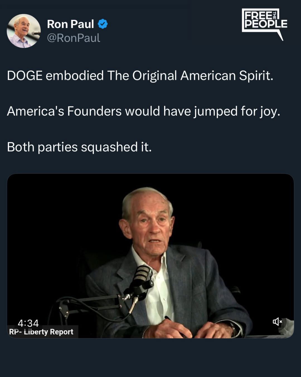Click the blue verified checkmark badge
Image resolution: width=301 pixels, height=377 pixels.
click(x=103, y=24)
